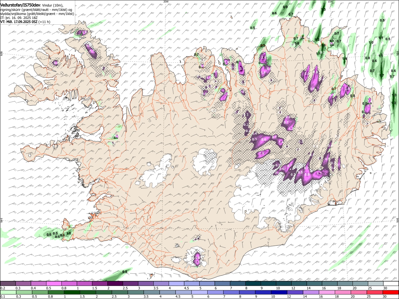The height and width of the screenshot is (299, 399).
Task: Pick the snow legend swatch between 3 and 3.5
Action: coord(146,284)
